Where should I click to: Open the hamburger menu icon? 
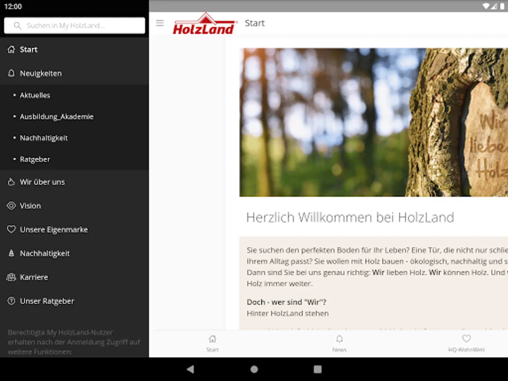160,23
